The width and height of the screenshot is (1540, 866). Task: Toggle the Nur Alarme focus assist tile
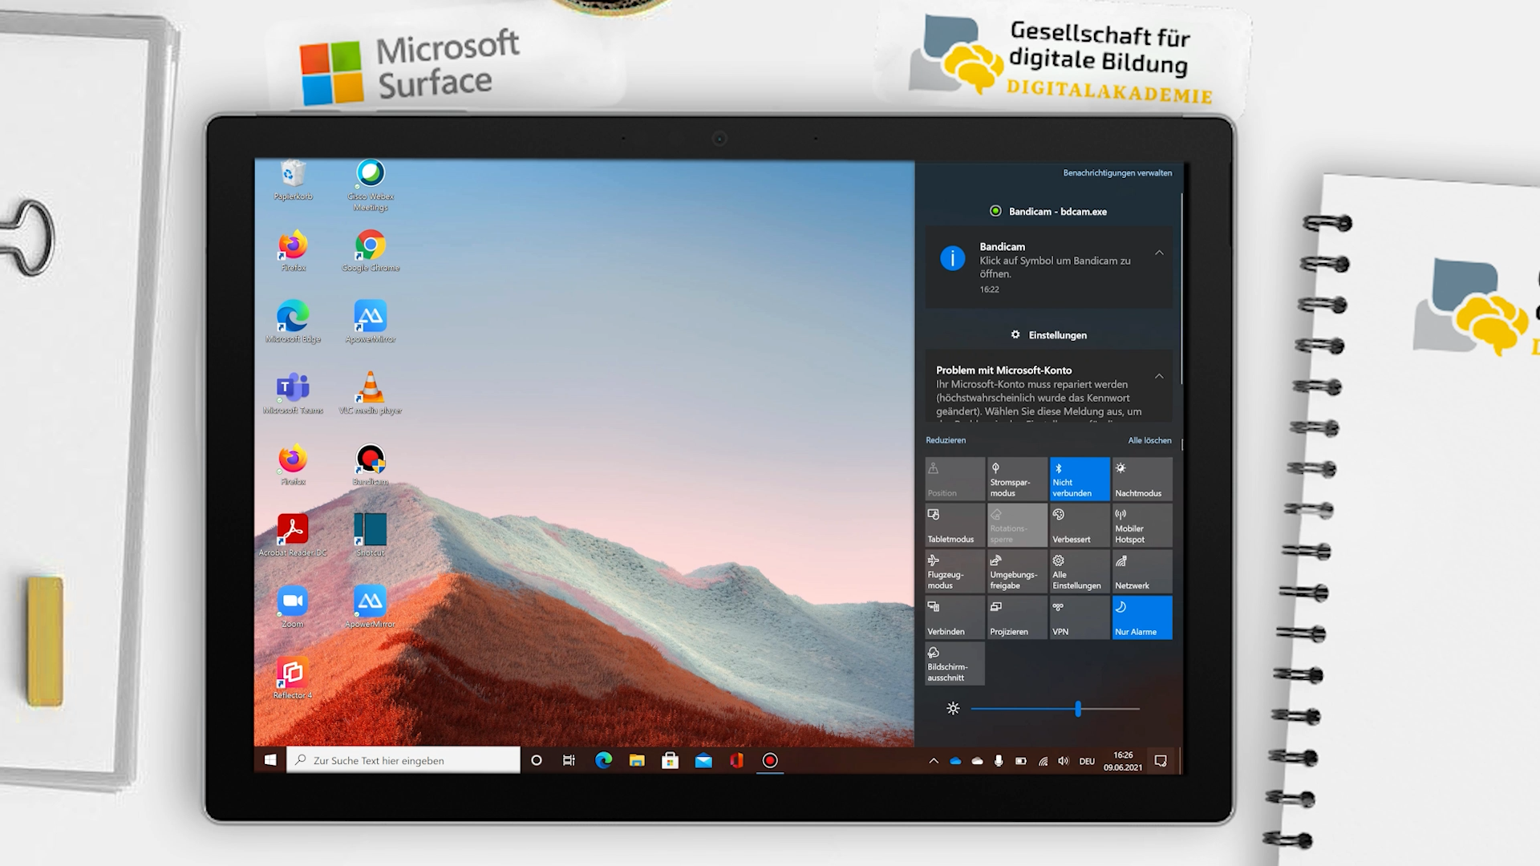(x=1142, y=617)
